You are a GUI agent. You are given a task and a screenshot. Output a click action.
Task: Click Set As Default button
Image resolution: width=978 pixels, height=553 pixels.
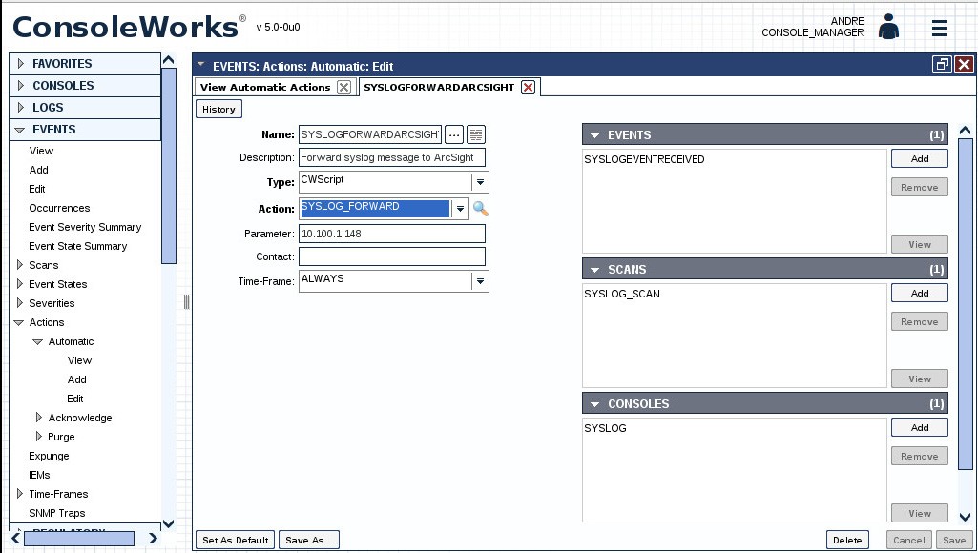pyautogui.click(x=235, y=540)
